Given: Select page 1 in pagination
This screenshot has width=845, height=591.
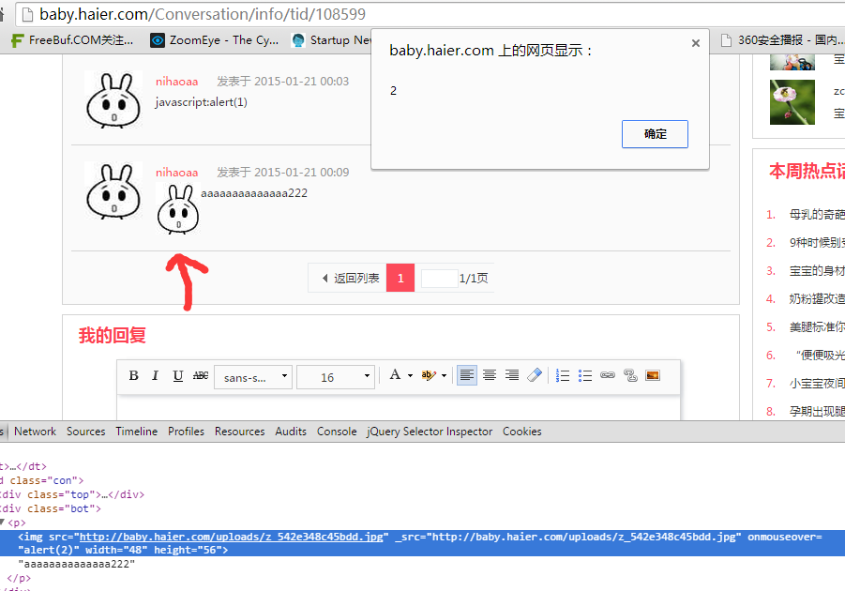Looking at the screenshot, I should point(400,279).
